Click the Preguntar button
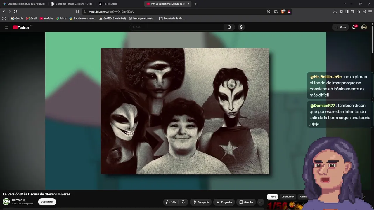 [x=224, y=202]
